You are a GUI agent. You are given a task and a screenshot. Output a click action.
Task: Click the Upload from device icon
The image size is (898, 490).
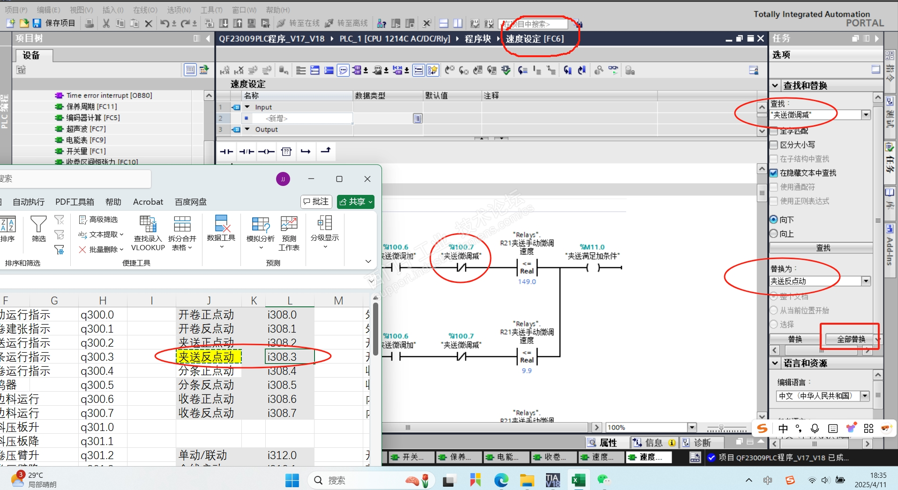(238, 23)
